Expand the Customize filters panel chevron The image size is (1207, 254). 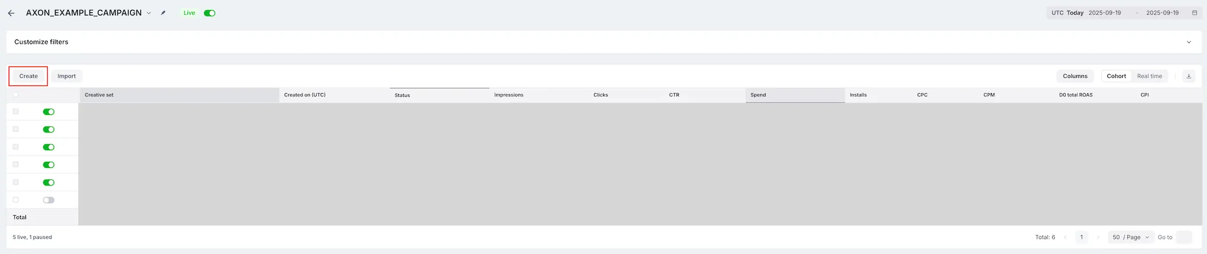[x=1189, y=42]
